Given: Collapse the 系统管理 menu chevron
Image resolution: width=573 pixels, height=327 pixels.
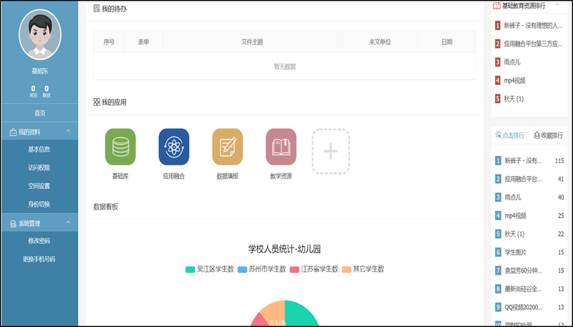Looking at the screenshot, I should coord(68,223).
